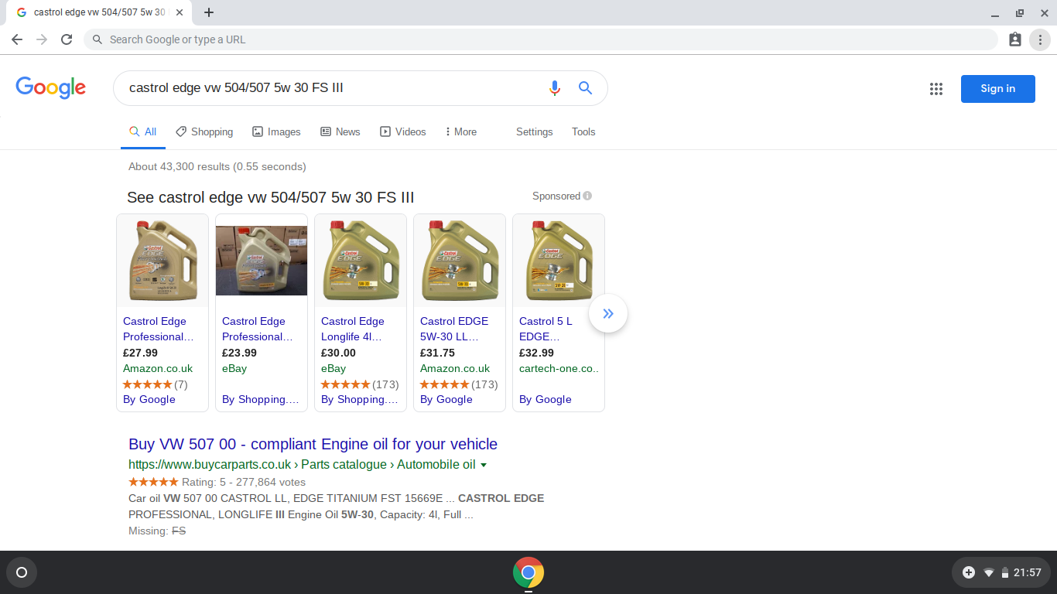Screen dimensions: 1057x594
Task: Switch to the Shopping tab
Action: click(x=204, y=131)
